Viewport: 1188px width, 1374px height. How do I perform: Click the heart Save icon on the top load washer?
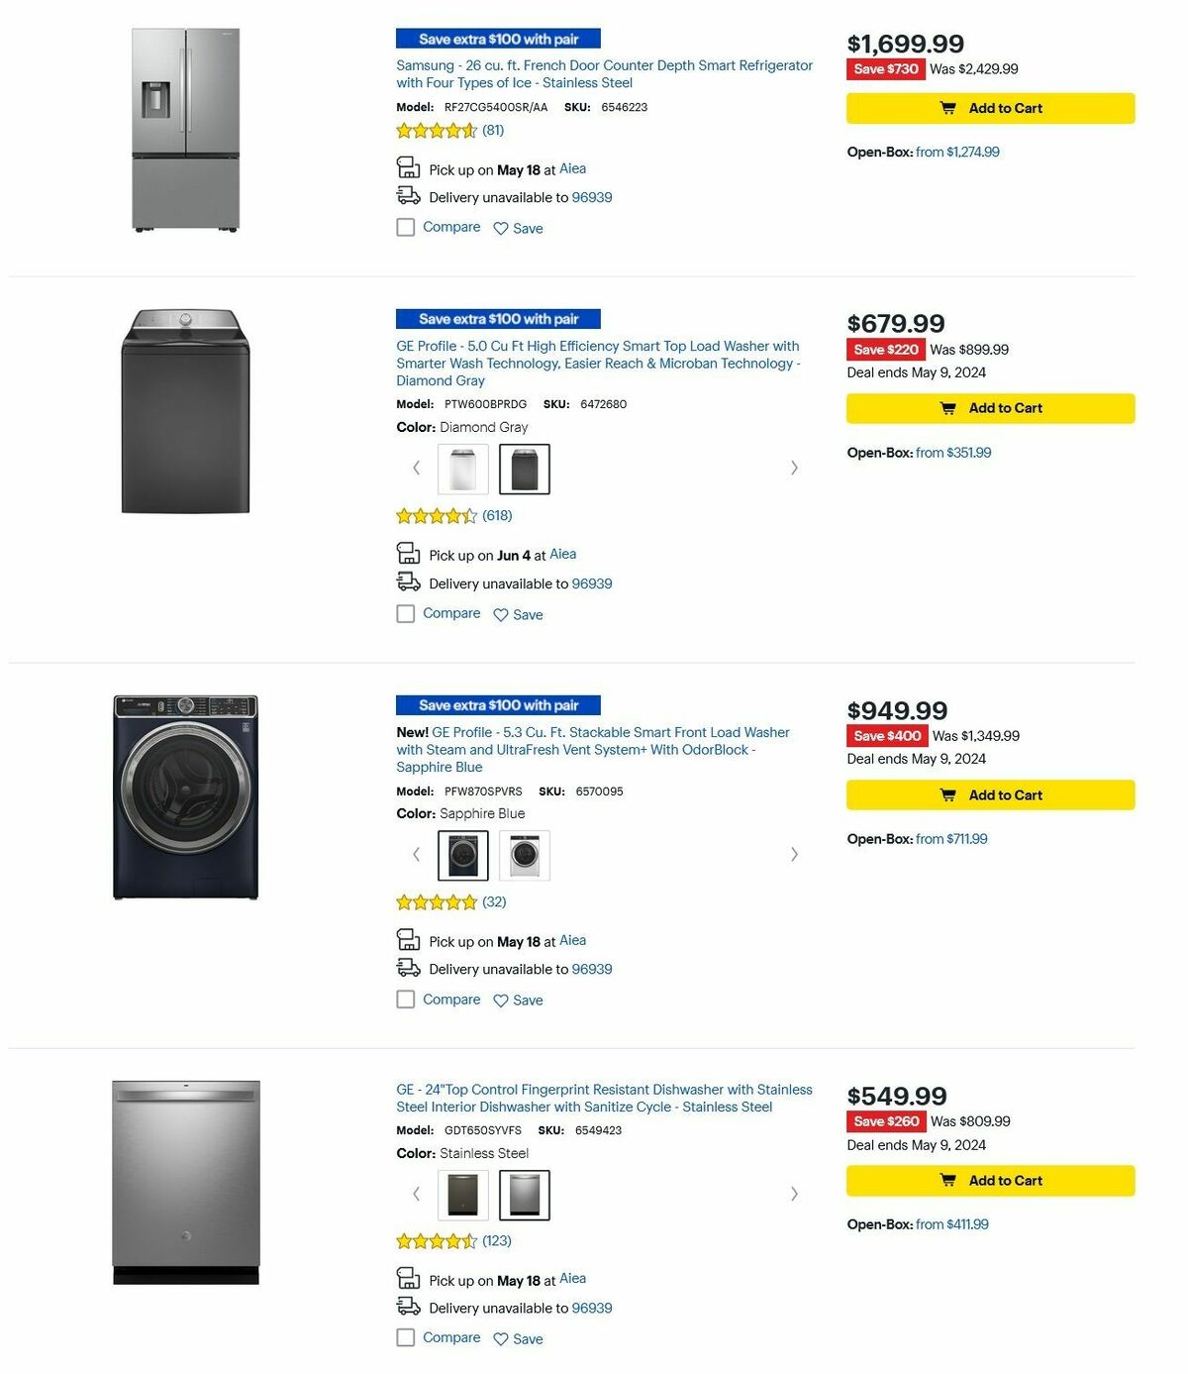tap(500, 614)
